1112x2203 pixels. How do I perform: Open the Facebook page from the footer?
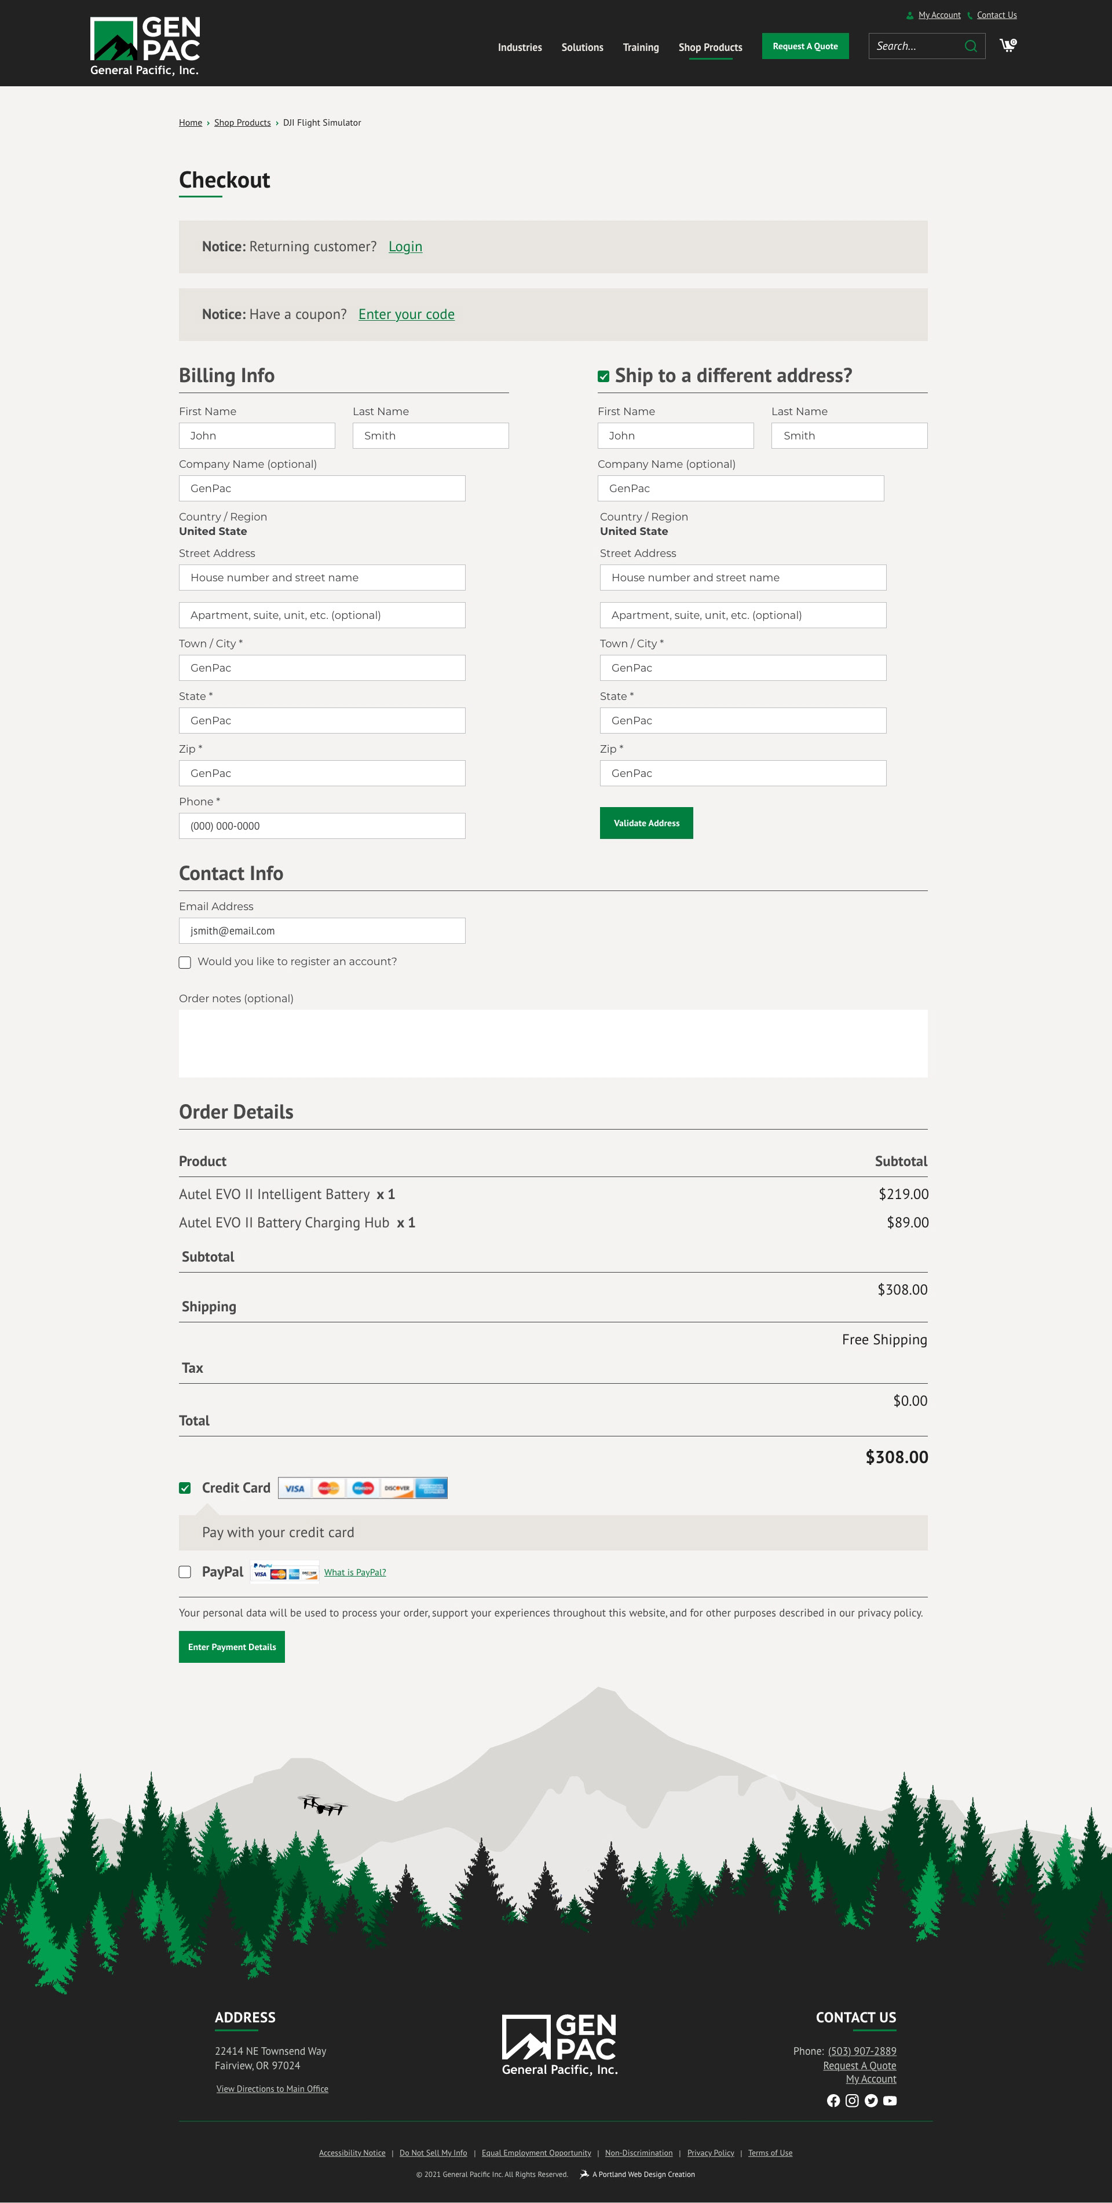[x=833, y=2101]
